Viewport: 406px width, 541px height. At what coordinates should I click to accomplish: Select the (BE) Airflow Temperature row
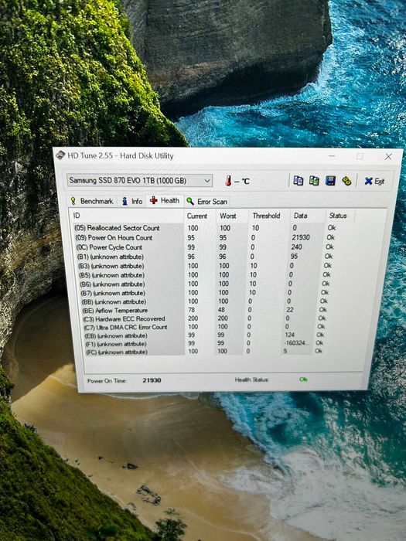(x=206, y=310)
